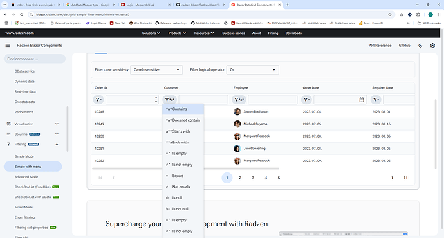Click Steven Buchanan's avatar photo

(x=237, y=111)
